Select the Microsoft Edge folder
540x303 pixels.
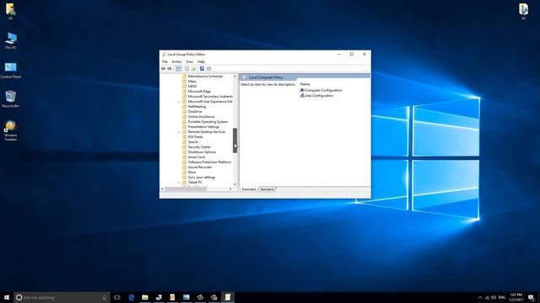tap(197, 92)
